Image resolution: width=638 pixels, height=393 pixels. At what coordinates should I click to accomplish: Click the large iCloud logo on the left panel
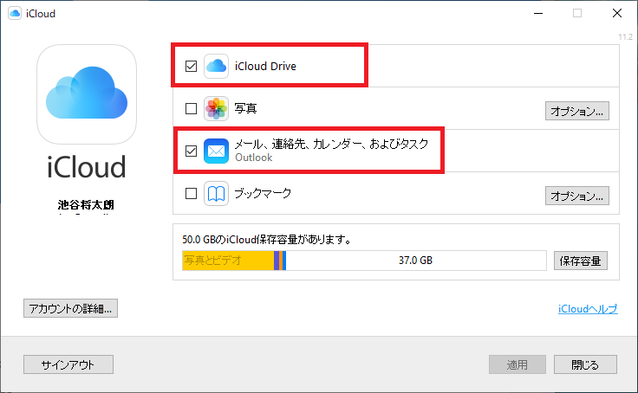point(87,94)
